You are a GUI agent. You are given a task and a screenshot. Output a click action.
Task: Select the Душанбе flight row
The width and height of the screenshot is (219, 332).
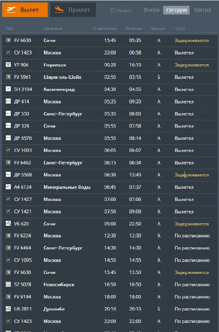click(x=110, y=309)
